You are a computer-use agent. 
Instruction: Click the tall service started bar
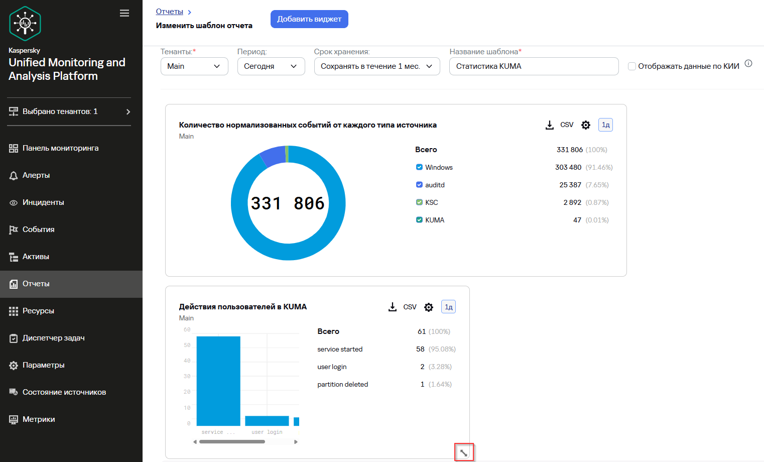coord(218,381)
